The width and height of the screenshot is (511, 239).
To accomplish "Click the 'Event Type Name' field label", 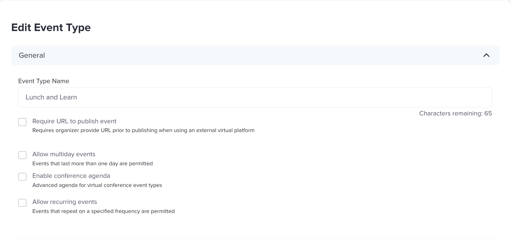I will (x=44, y=81).
